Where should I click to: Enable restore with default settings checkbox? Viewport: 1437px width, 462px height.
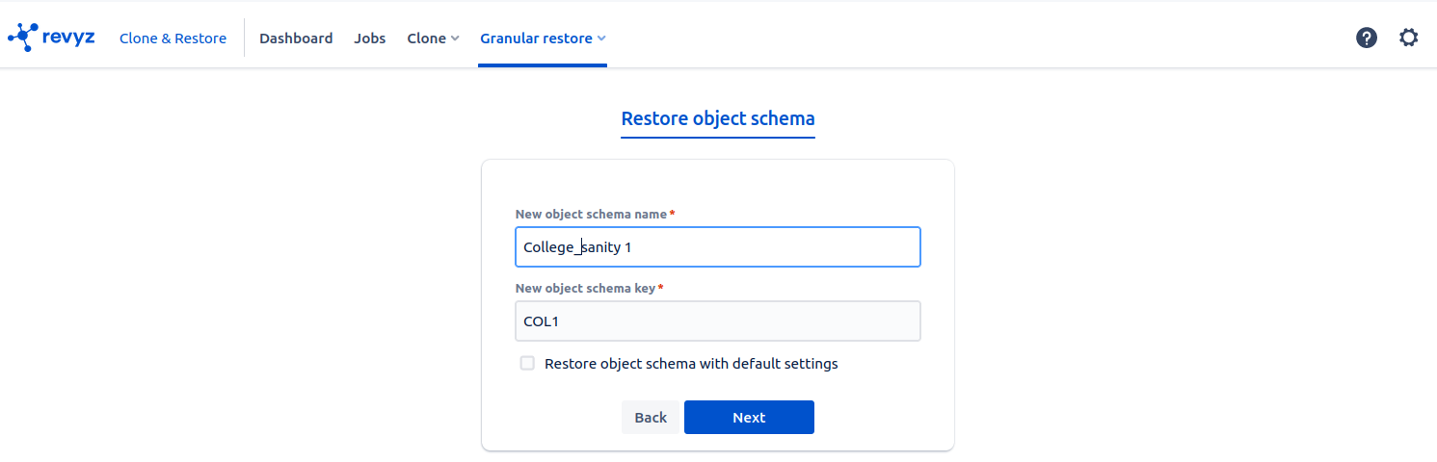[x=527, y=364]
